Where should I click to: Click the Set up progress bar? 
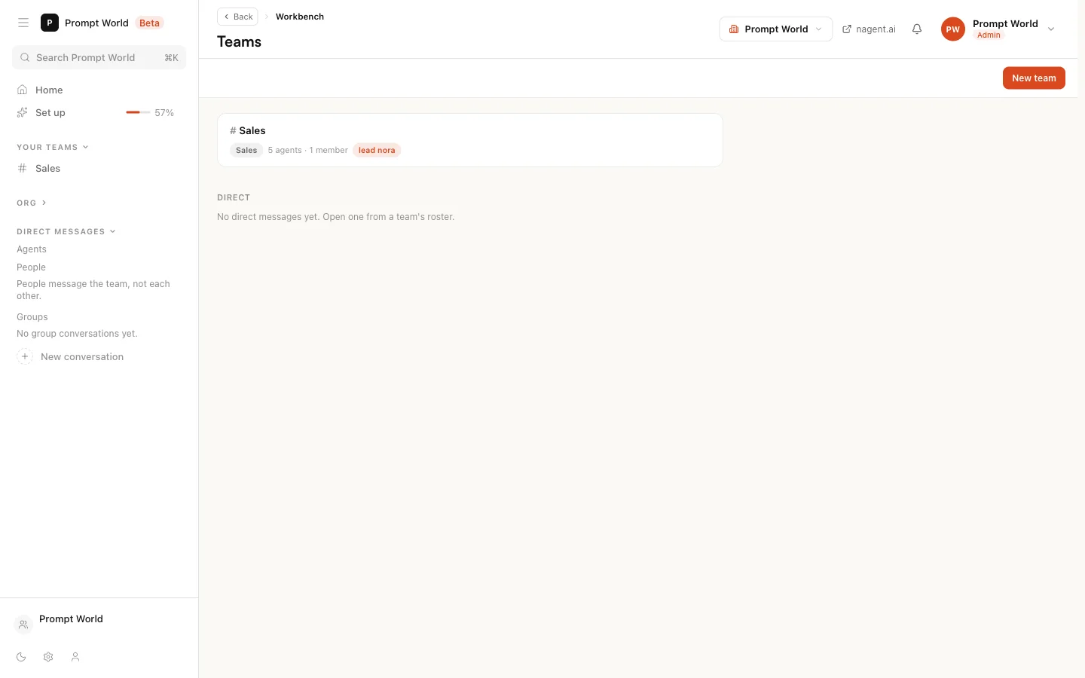(138, 112)
